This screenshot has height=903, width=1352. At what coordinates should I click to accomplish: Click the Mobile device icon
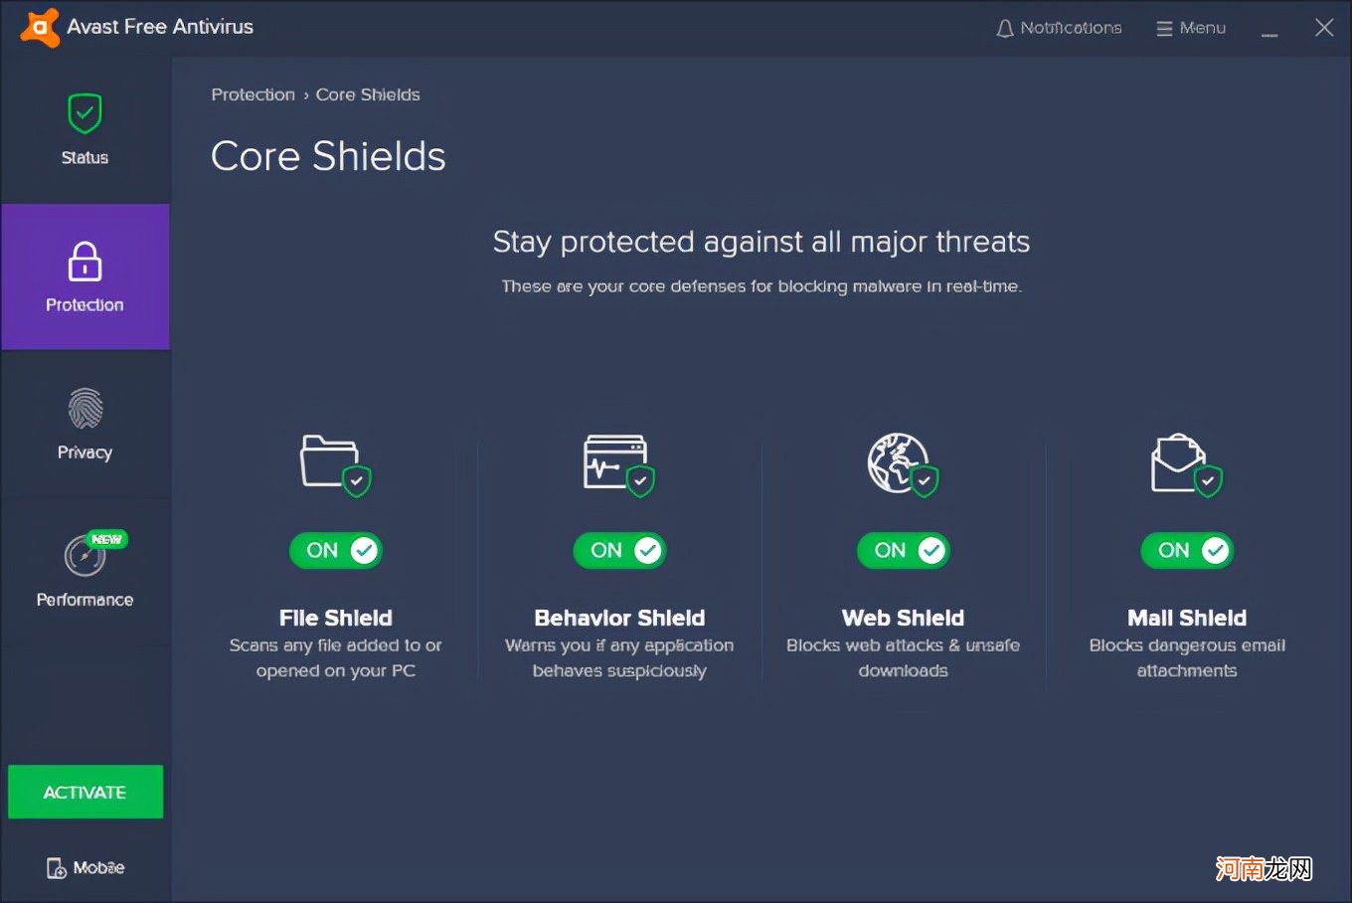[57, 868]
